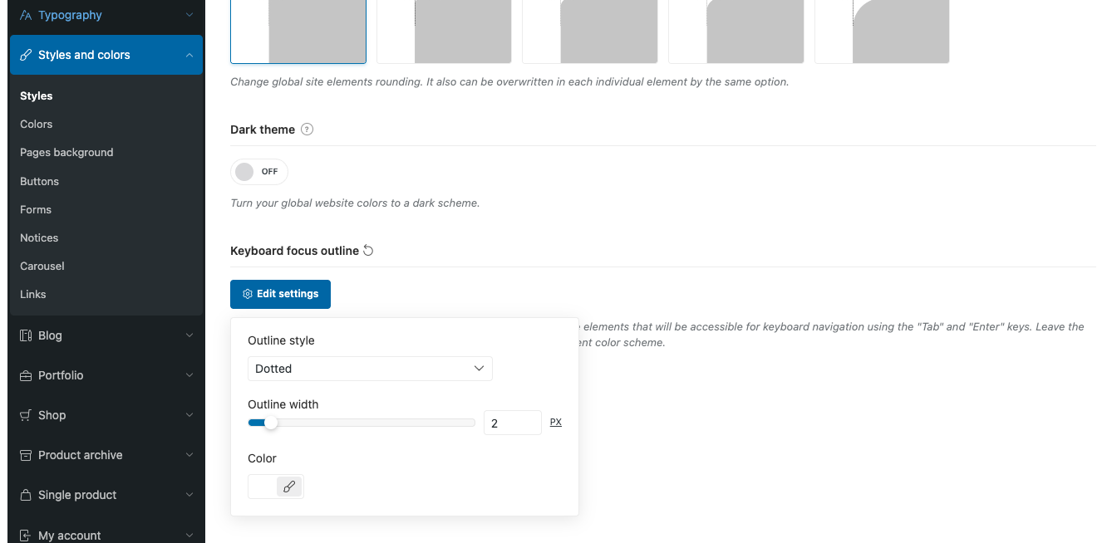Open the Dark theme help tooltip icon
This screenshot has width=1107, height=543.
pos(307,130)
